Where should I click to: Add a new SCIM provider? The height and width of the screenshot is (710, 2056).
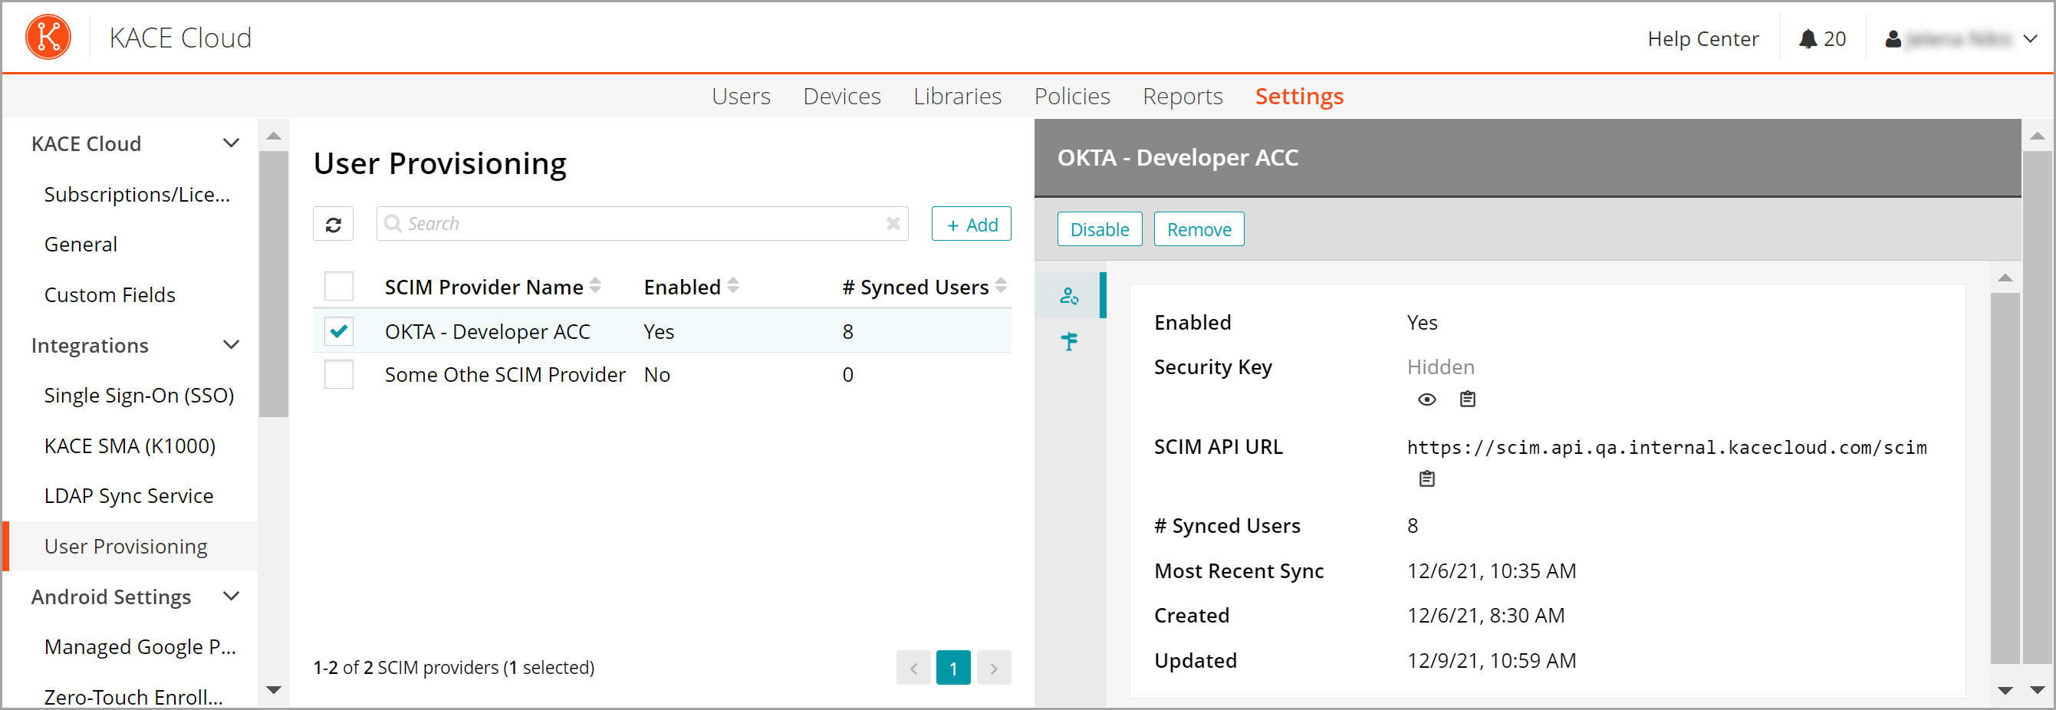pyautogui.click(x=971, y=225)
